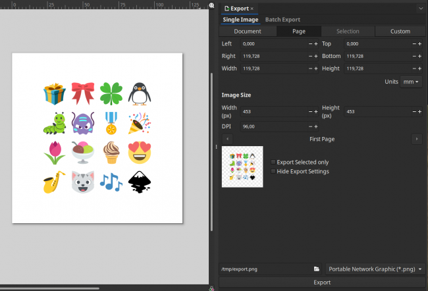Choose the Document export area
This screenshot has width=428, height=291.
[x=248, y=32]
